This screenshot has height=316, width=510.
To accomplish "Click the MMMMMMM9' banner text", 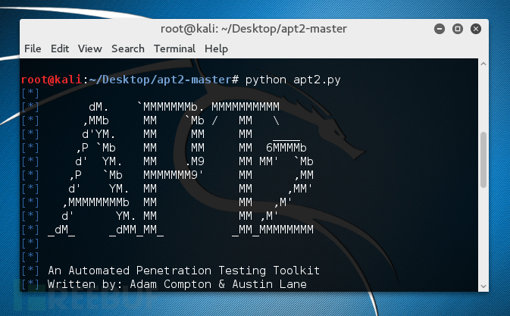I will click(174, 175).
